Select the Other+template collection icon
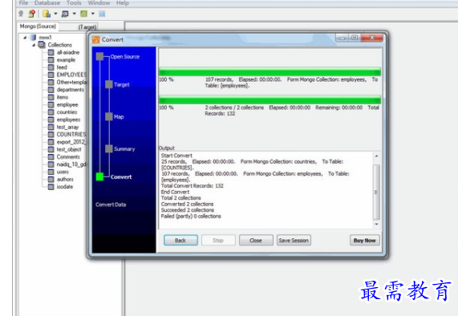Viewport: 458px width, 316px height. [x=51, y=82]
